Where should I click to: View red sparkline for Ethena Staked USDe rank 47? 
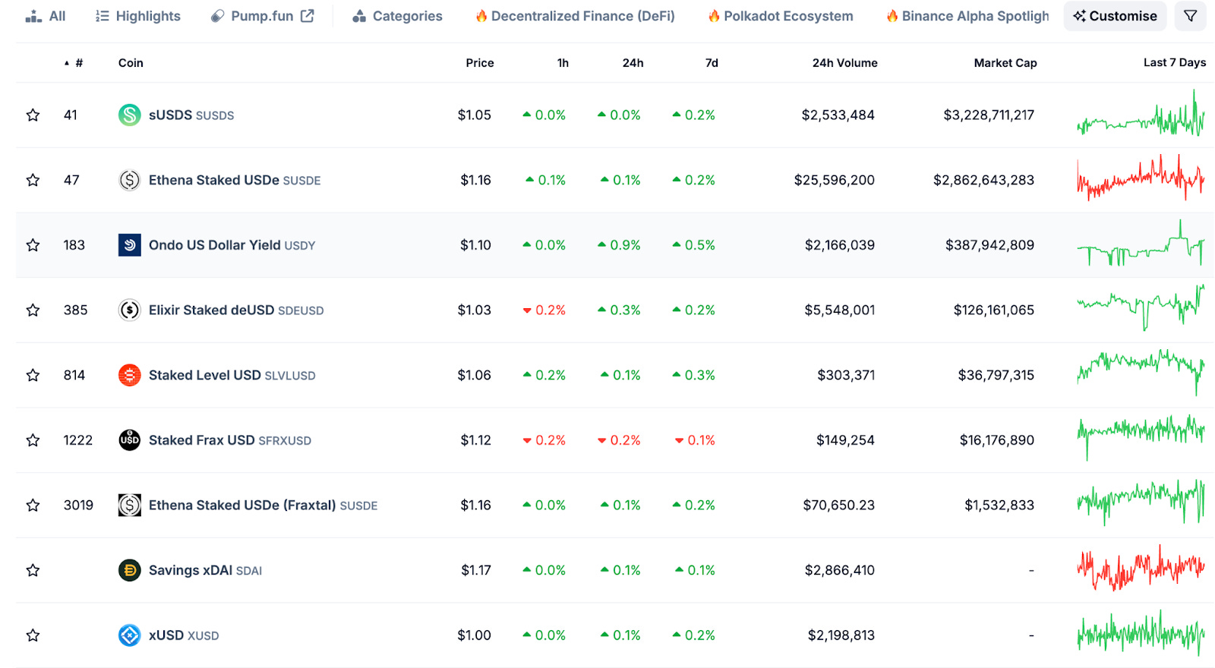click(1141, 178)
